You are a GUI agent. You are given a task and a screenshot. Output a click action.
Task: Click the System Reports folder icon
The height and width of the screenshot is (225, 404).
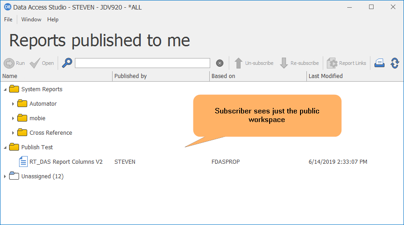point(14,89)
